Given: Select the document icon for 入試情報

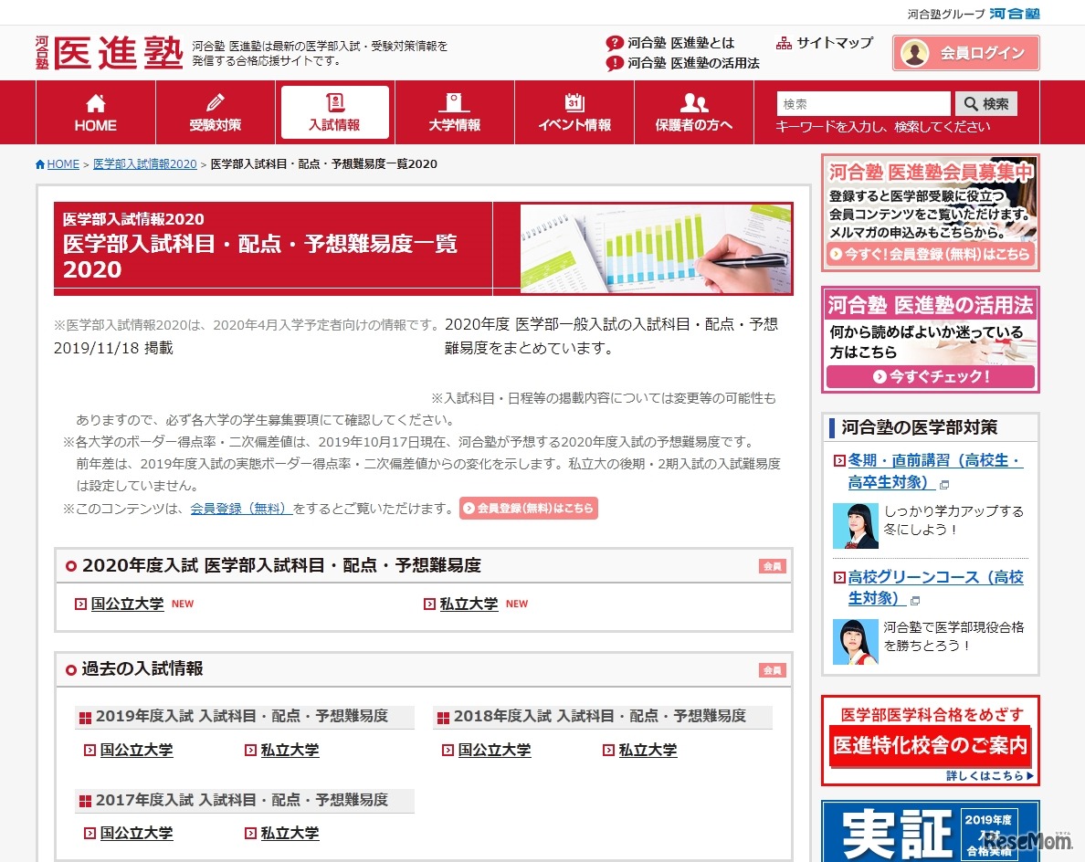Looking at the screenshot, I should (334, 100).
